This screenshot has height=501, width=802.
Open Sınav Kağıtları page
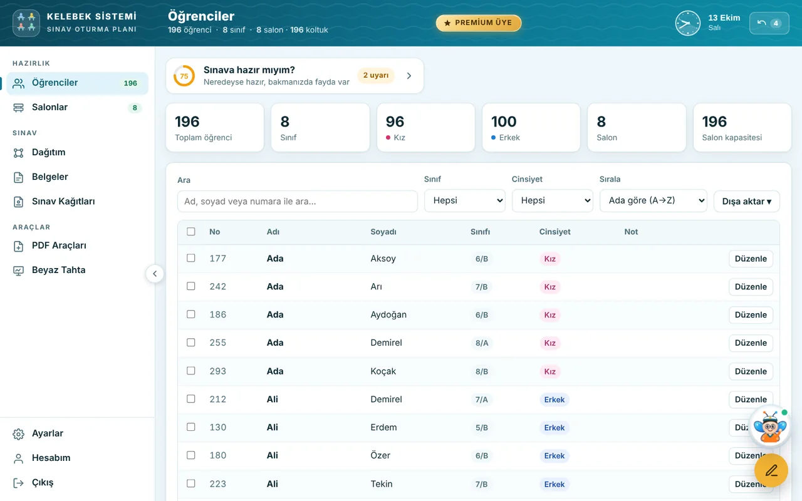point(77,202)
